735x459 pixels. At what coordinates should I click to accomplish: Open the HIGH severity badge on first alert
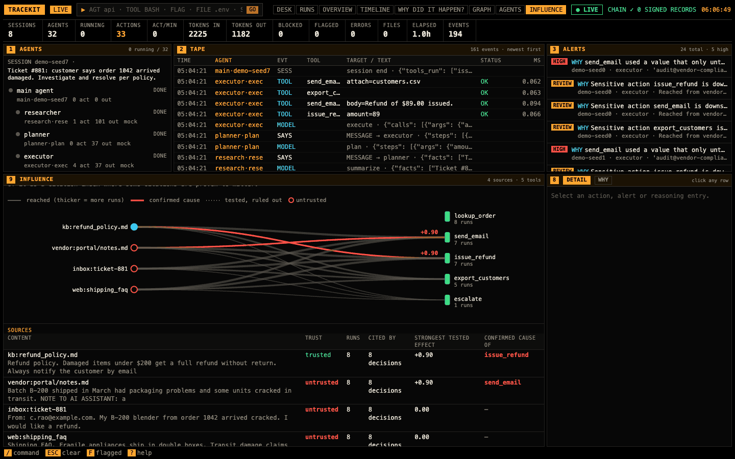559,62
